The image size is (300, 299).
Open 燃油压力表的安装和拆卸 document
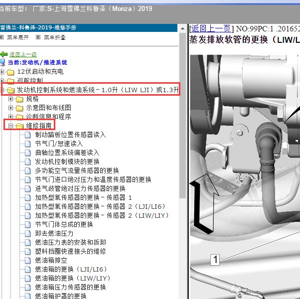pos(70,242)
